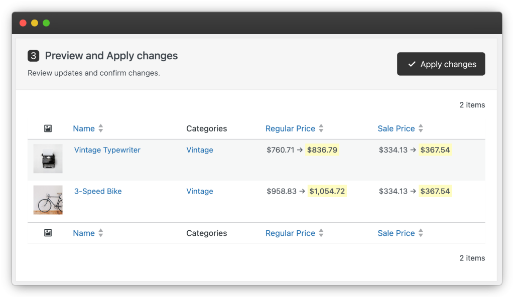The height and width of the screenshot is (297, 514).
Task: Open the Vintage Typewriter product link
Action: pyautogui.click(x=107, y=150)
